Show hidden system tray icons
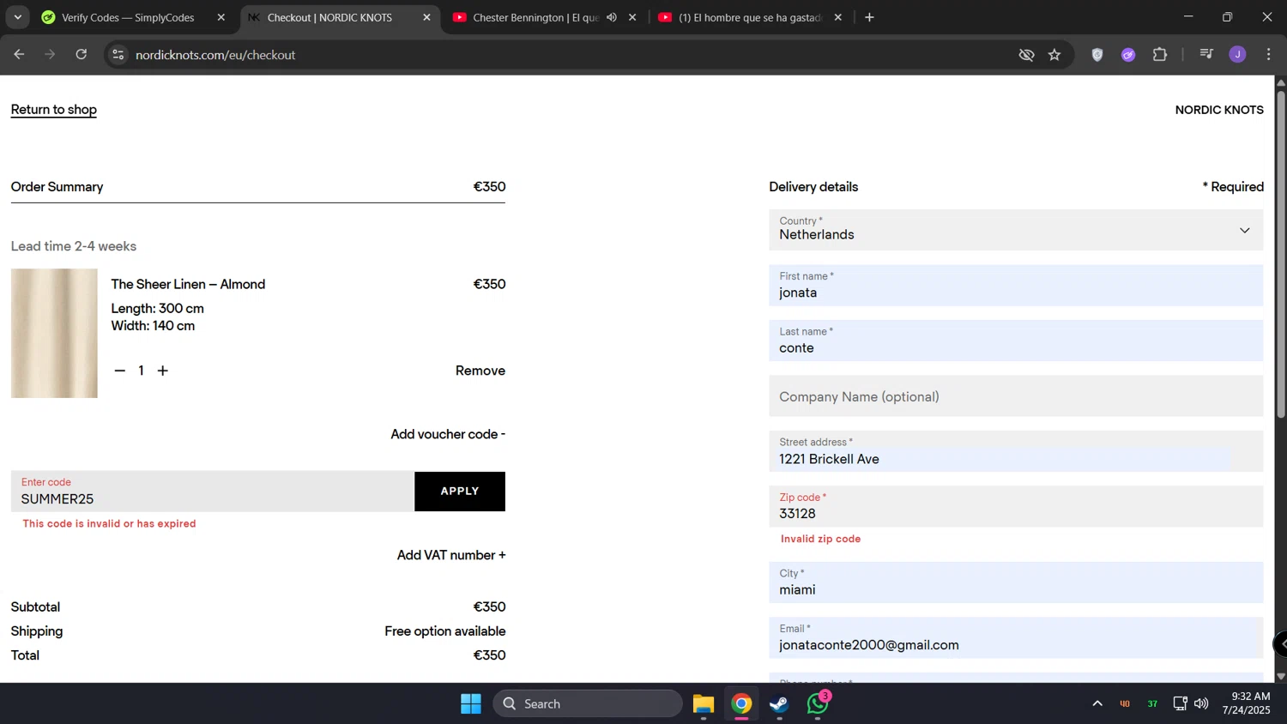This screenshot has width=1287, height=724. pyautogui.click(x=1097, y=704)
